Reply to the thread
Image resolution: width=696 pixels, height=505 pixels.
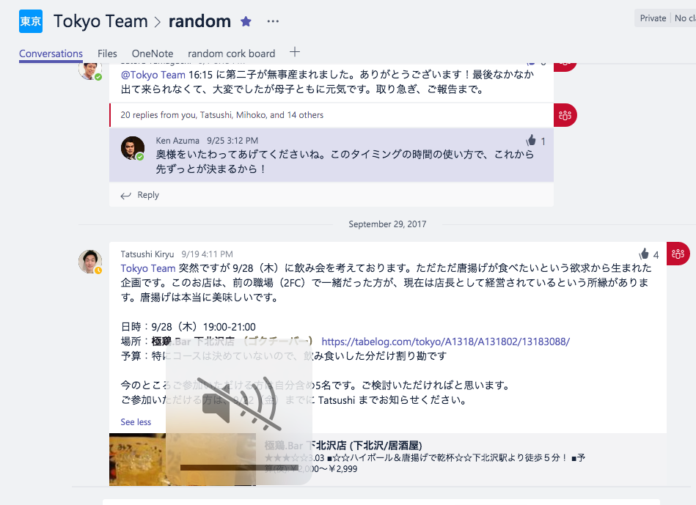coord(140,195)
